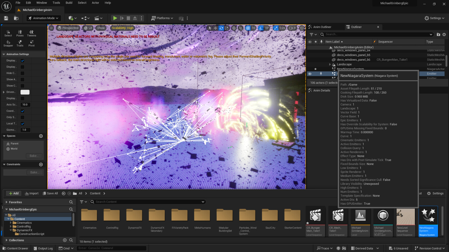Toggle world/local coordinate globe icon

point(234,28)
